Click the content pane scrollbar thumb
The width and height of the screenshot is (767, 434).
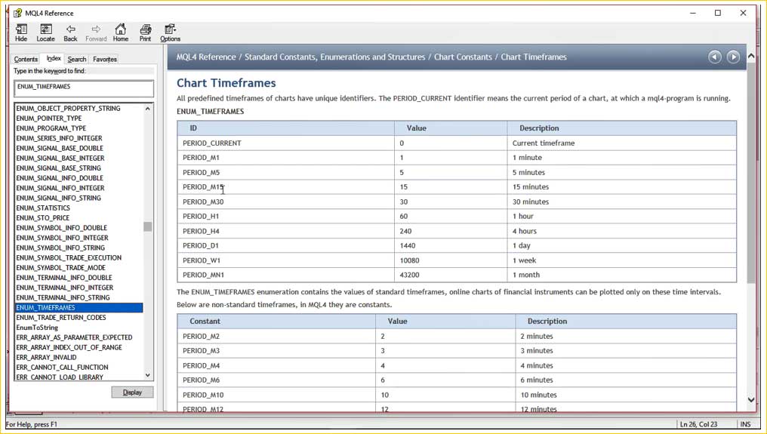tap(751, 172)
